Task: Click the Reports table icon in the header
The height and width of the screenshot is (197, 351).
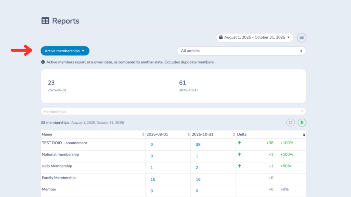Action: [x=45, y=21]
